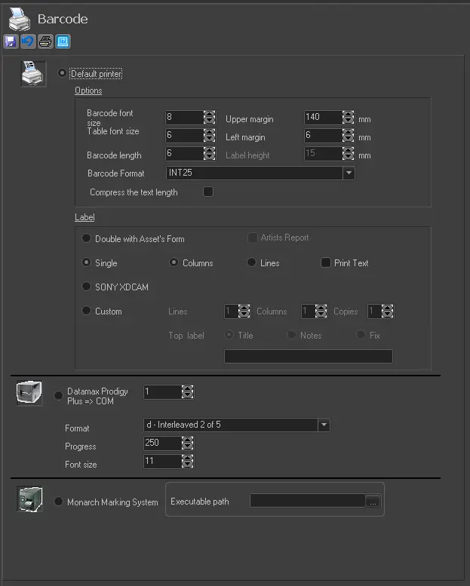
Task: Select the Custom label radio button
Action: tap(87, 311)
